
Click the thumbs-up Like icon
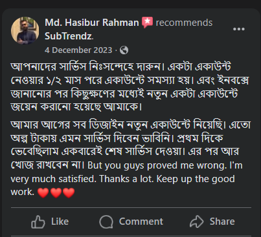[38, 222]
